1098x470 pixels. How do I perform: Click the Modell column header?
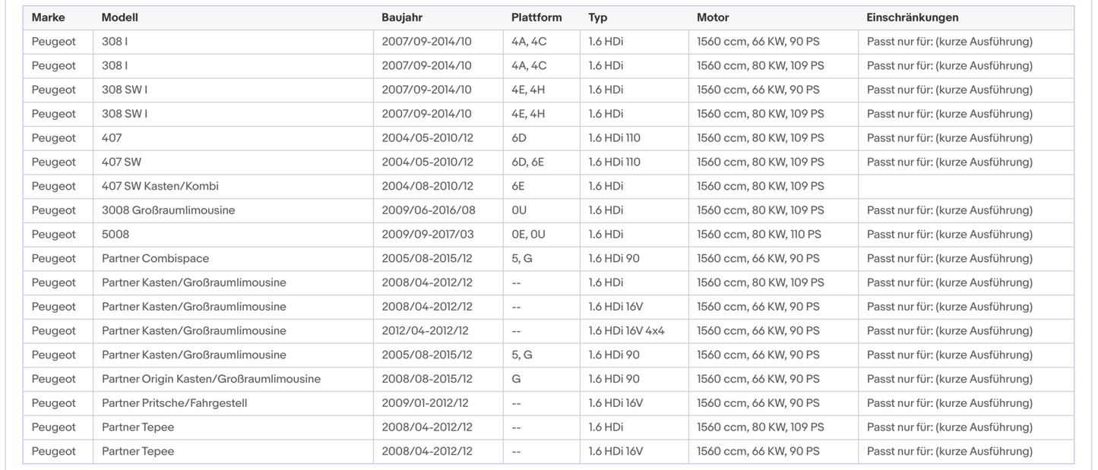[120, 17]
